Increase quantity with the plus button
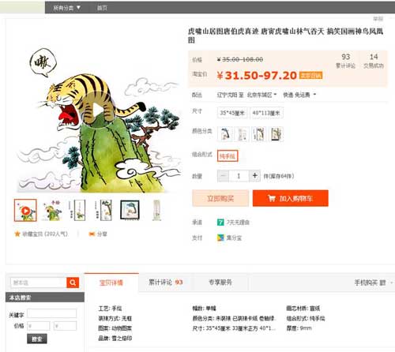 point(254,176)
